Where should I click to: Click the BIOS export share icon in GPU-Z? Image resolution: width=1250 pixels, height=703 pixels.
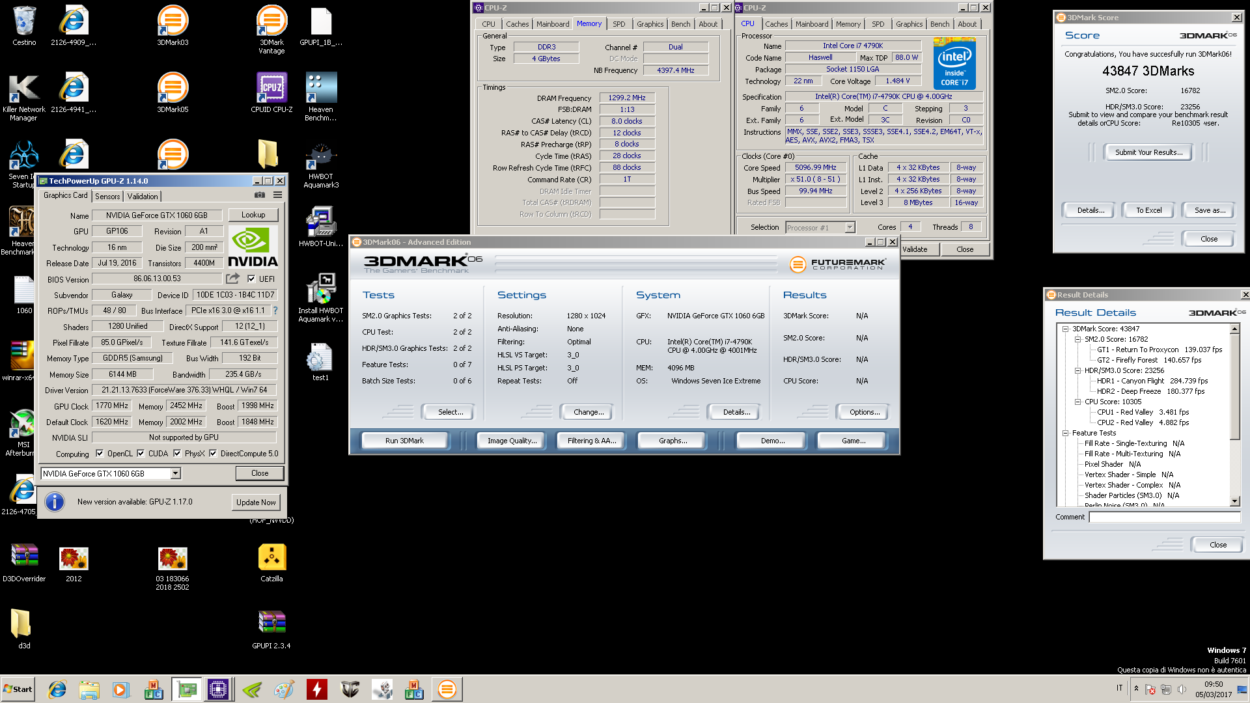pos(232,279)
